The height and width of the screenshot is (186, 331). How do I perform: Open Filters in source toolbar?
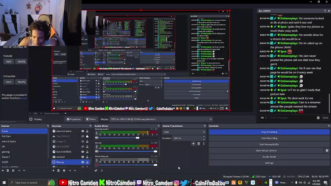point(91,119)
